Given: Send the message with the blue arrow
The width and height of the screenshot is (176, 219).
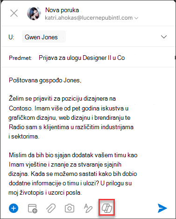Looking at the screenshot, I should [x=162, y=208].
